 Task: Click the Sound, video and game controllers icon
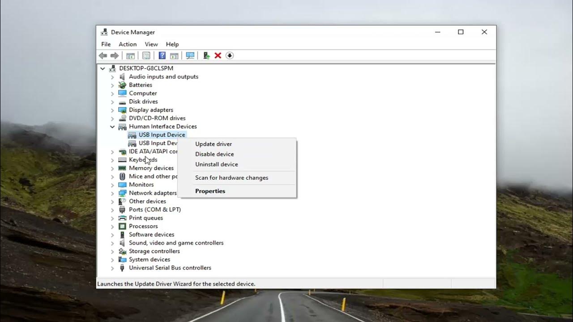122,243
